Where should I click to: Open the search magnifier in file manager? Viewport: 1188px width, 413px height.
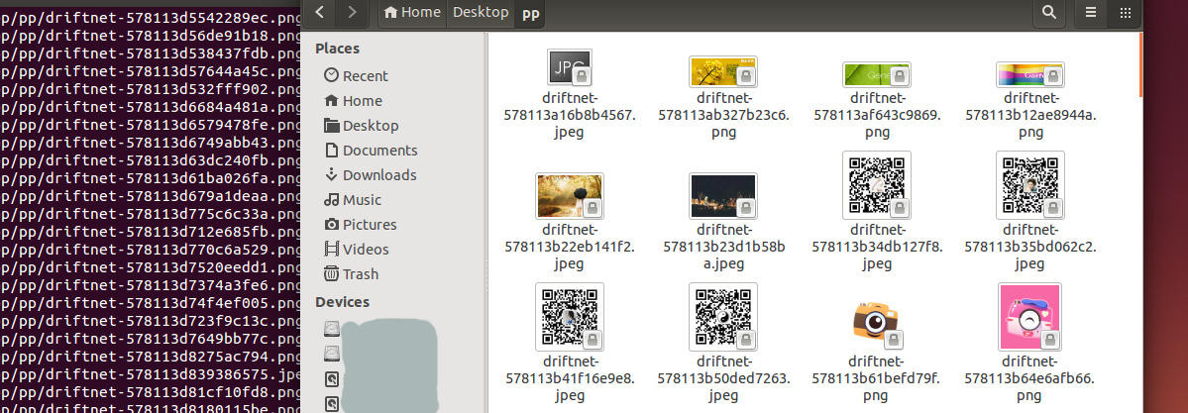(1049, 11)
